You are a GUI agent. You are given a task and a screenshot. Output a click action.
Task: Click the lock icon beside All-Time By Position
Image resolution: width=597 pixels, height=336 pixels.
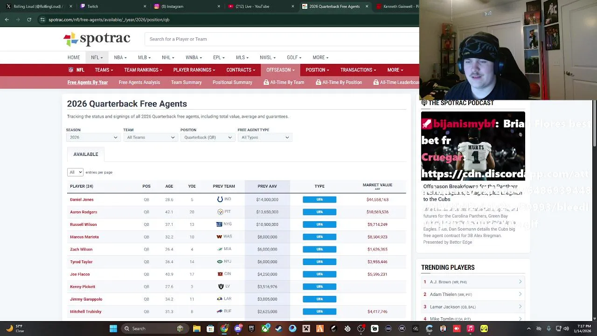pos(319,82)
